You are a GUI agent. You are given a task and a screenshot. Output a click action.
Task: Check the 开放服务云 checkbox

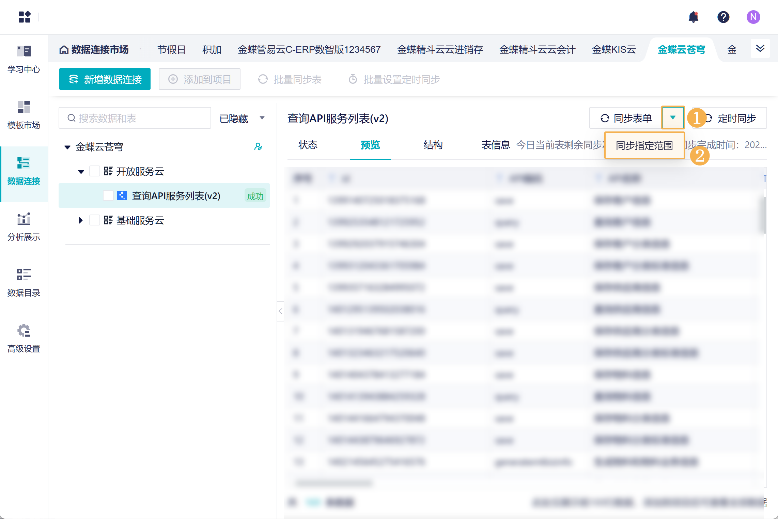pyautogui.click(x=94, y=171)
